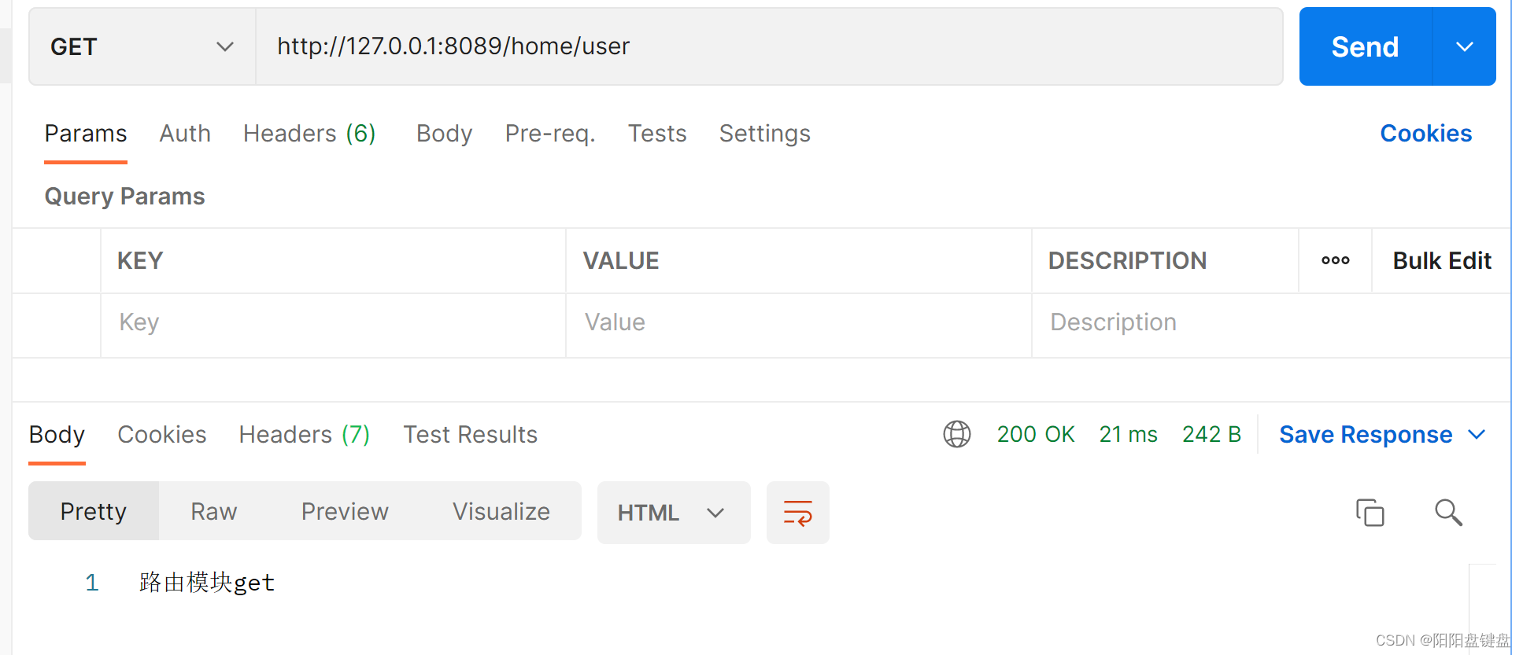This screenshot has height=655, width=1523.
Task: Toggle line wrap icon in the response toolbar
Action: tap(797, 513)
